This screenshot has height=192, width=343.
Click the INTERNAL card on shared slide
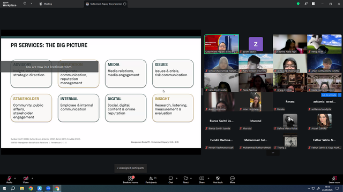point(78,108)
